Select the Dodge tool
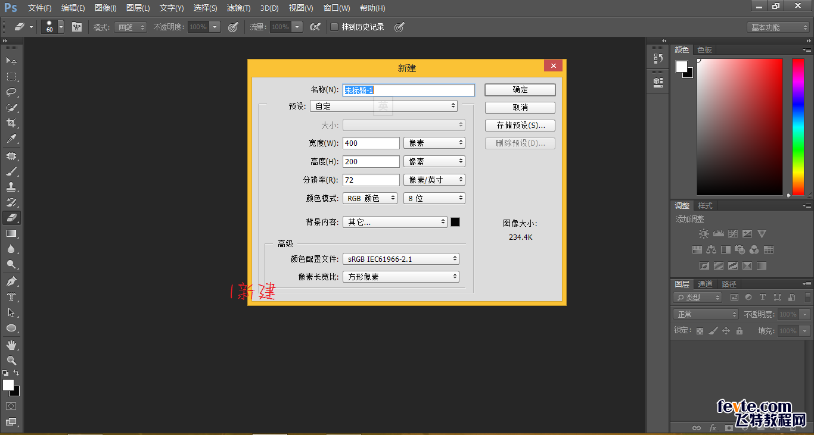Screen dimensions: 814x435 [11, 265]
